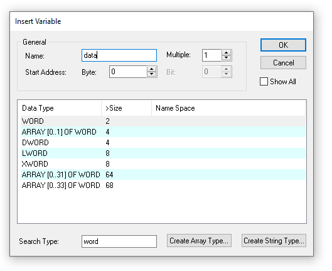Sort list by Data Type header

(60, 108)
